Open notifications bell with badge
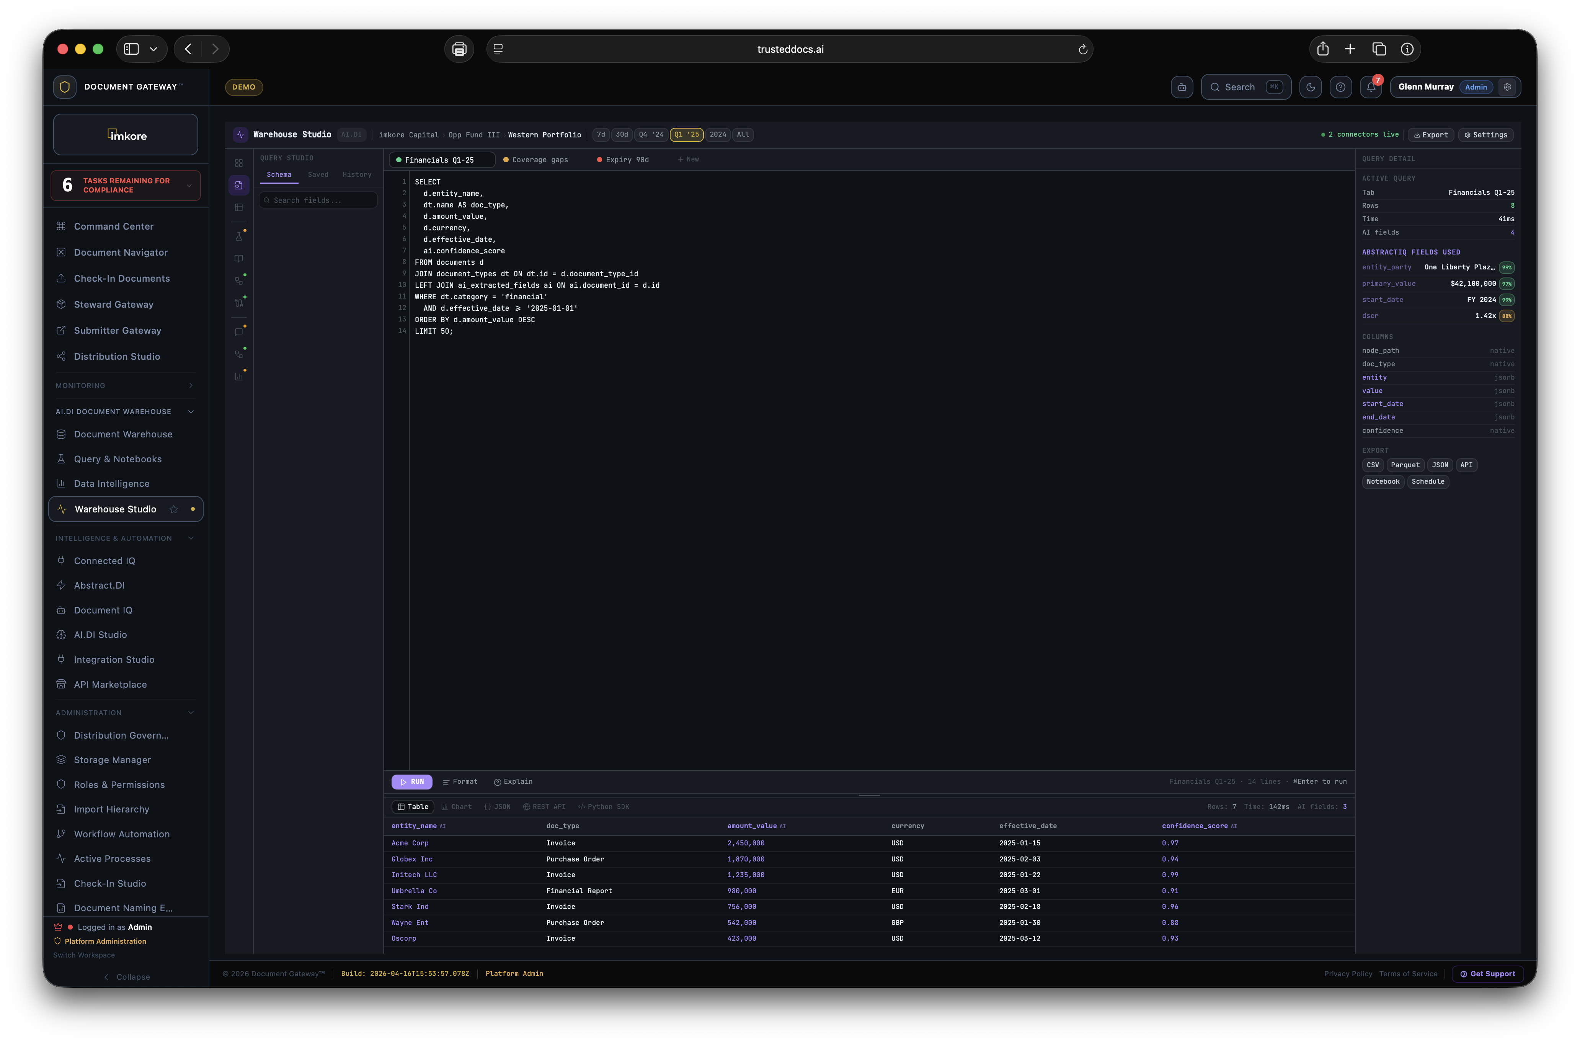This screenshot has width=1580, height=1044. [1370, 87]
